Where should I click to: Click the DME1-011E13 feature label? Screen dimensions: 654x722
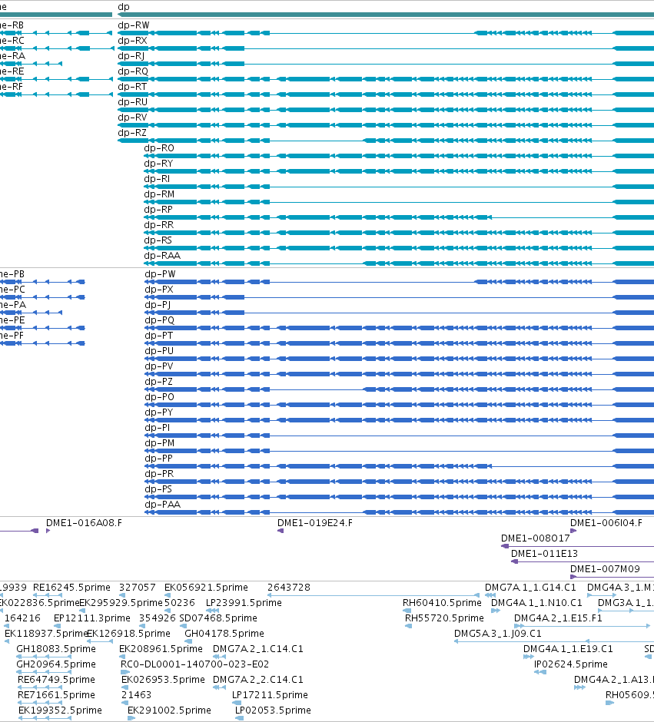click(x=544, y=554)
